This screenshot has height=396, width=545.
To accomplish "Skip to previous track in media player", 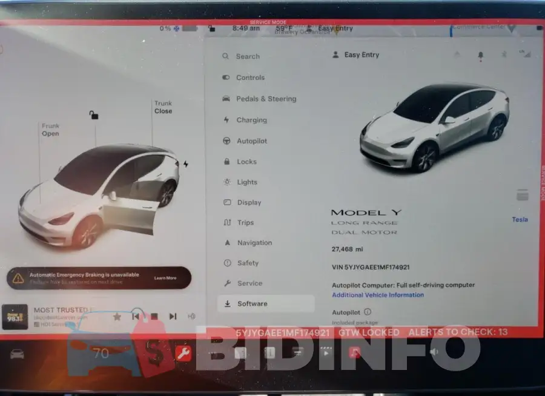I will click(136, 317).
